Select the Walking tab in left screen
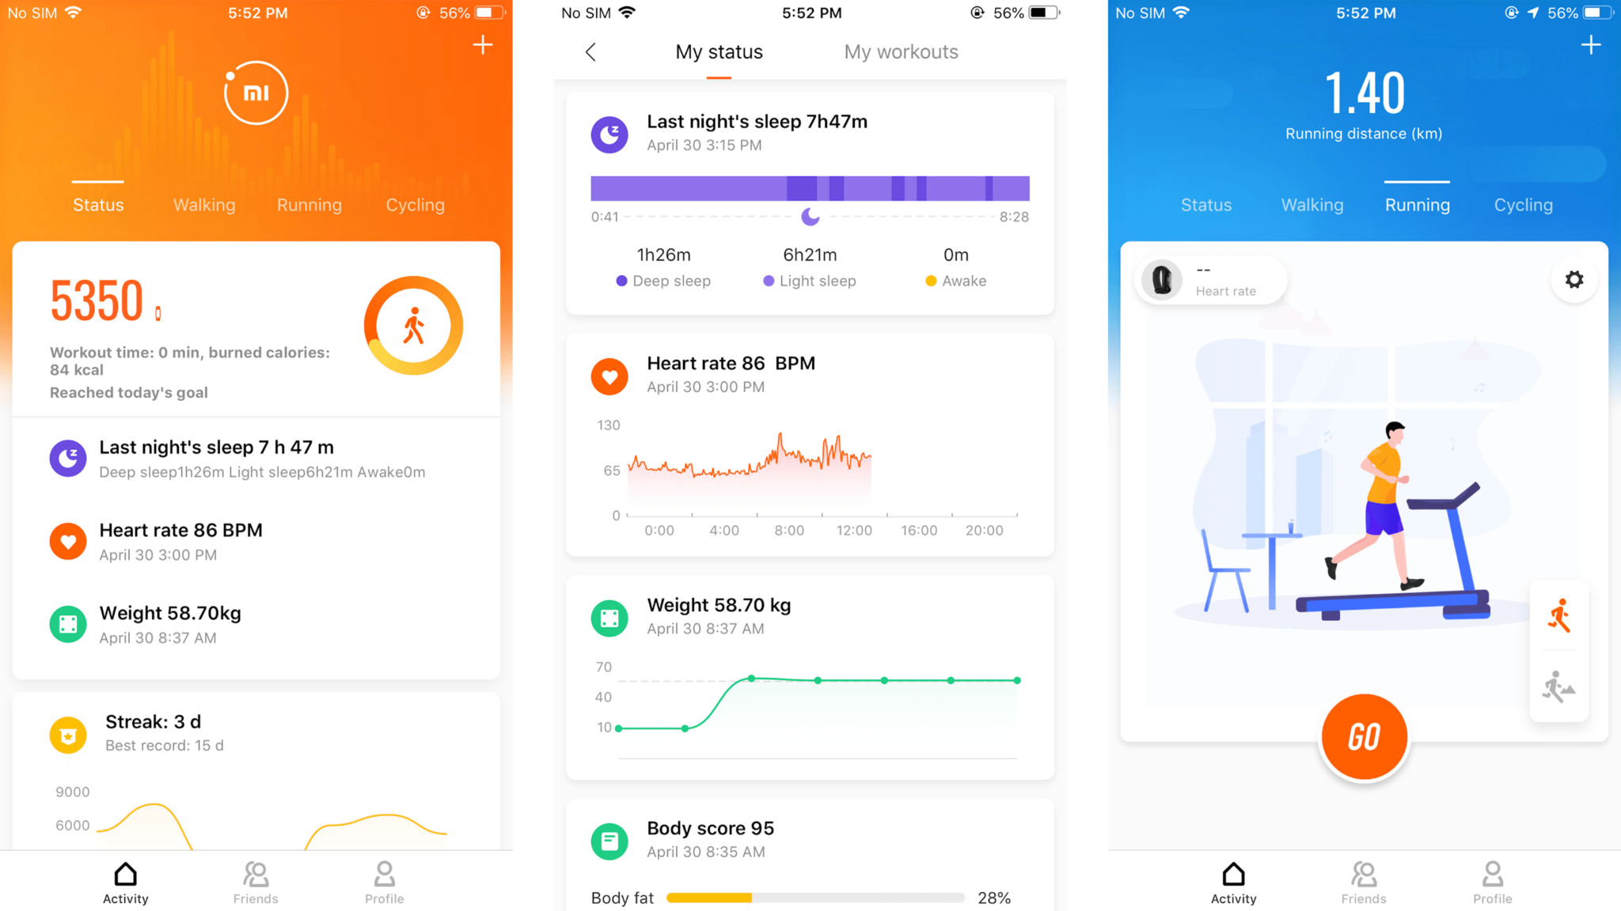 pos(203,205)
